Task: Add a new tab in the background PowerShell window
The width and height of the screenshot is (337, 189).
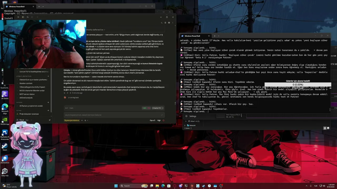Action: tap(39, 6)
